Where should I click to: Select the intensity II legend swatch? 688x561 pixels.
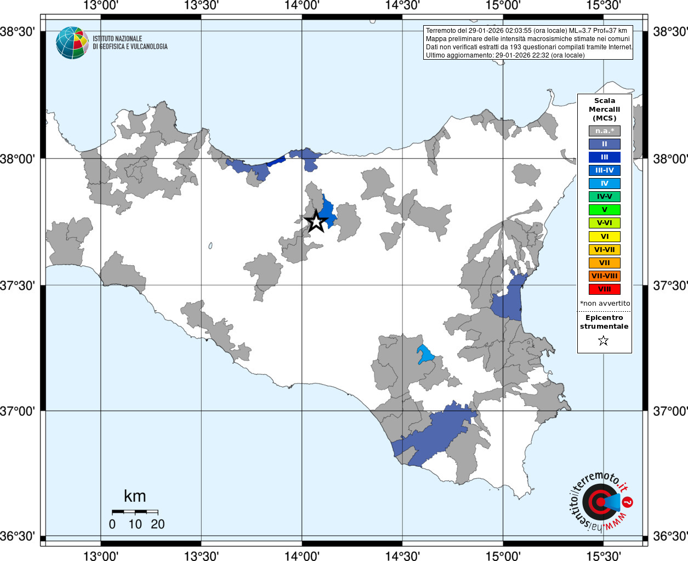pyautogui.click(x=605, y=144)
